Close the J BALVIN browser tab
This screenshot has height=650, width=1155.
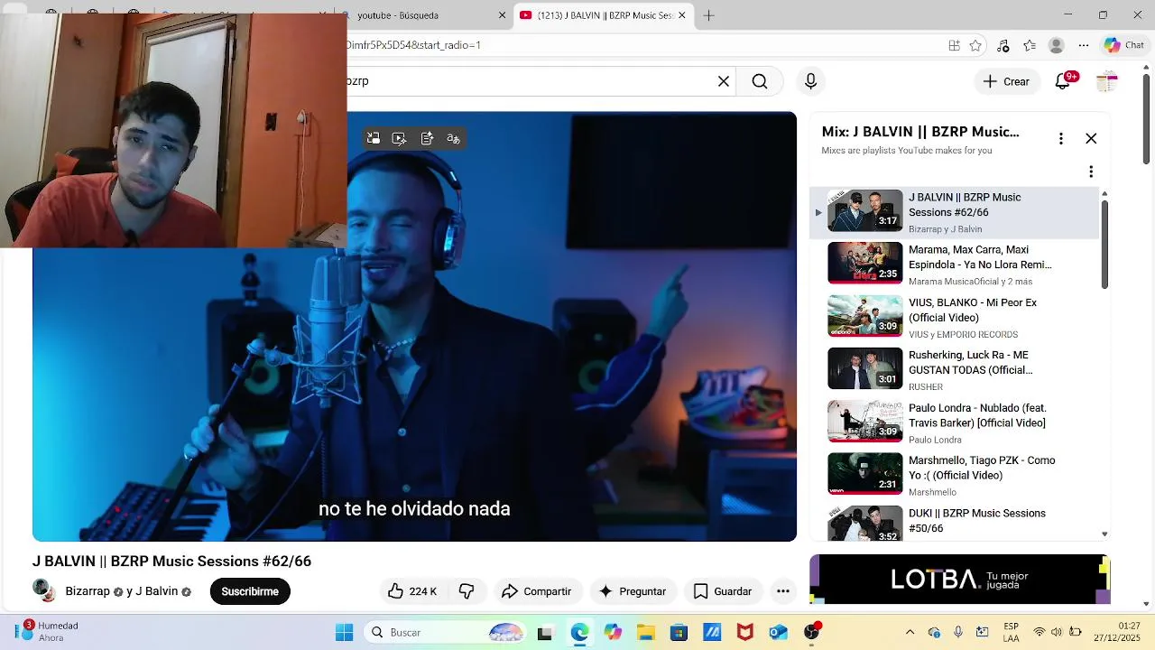coord(682,15)
